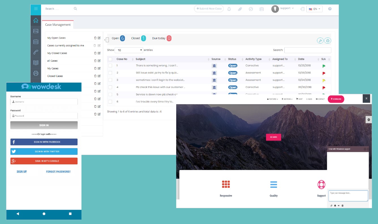The image size is (378, 224).
Task: Sort table by Case No column
Action: pos(122,59)
